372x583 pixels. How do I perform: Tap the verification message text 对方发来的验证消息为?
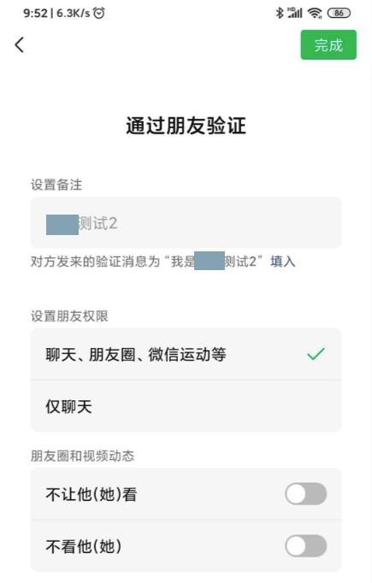(95, 262)
